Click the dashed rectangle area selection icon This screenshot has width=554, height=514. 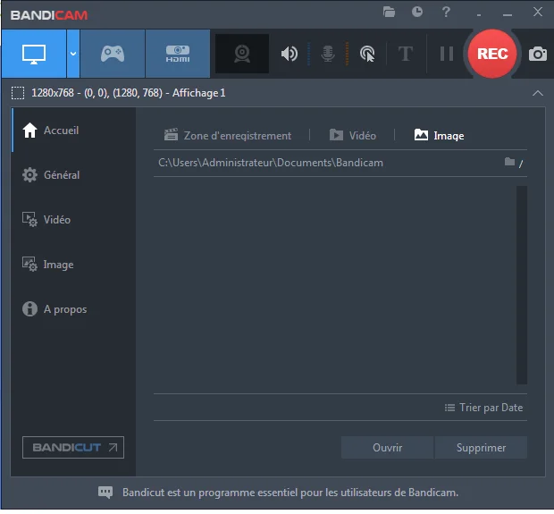(x=18, y=93)
